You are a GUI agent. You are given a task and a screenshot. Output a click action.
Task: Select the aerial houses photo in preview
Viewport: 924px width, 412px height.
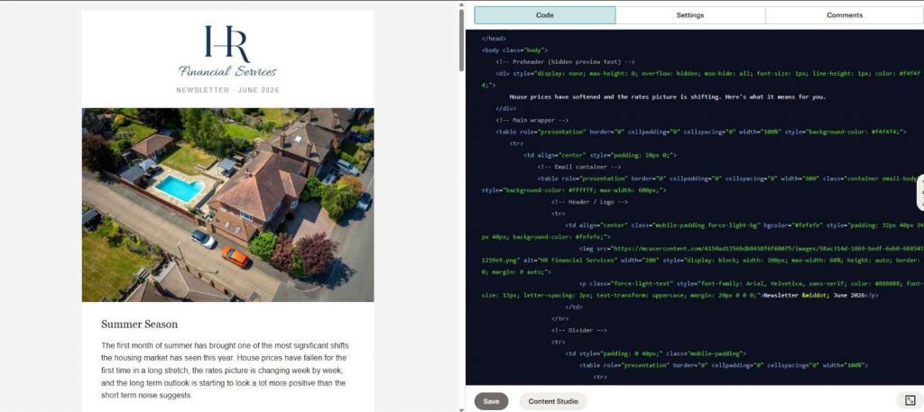click(x=227, y=205)
